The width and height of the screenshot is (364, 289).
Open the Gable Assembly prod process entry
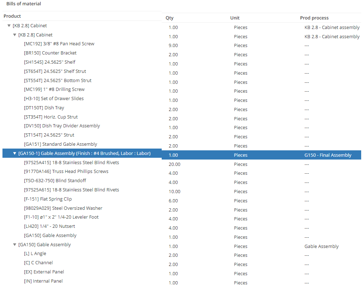point(321,247)
